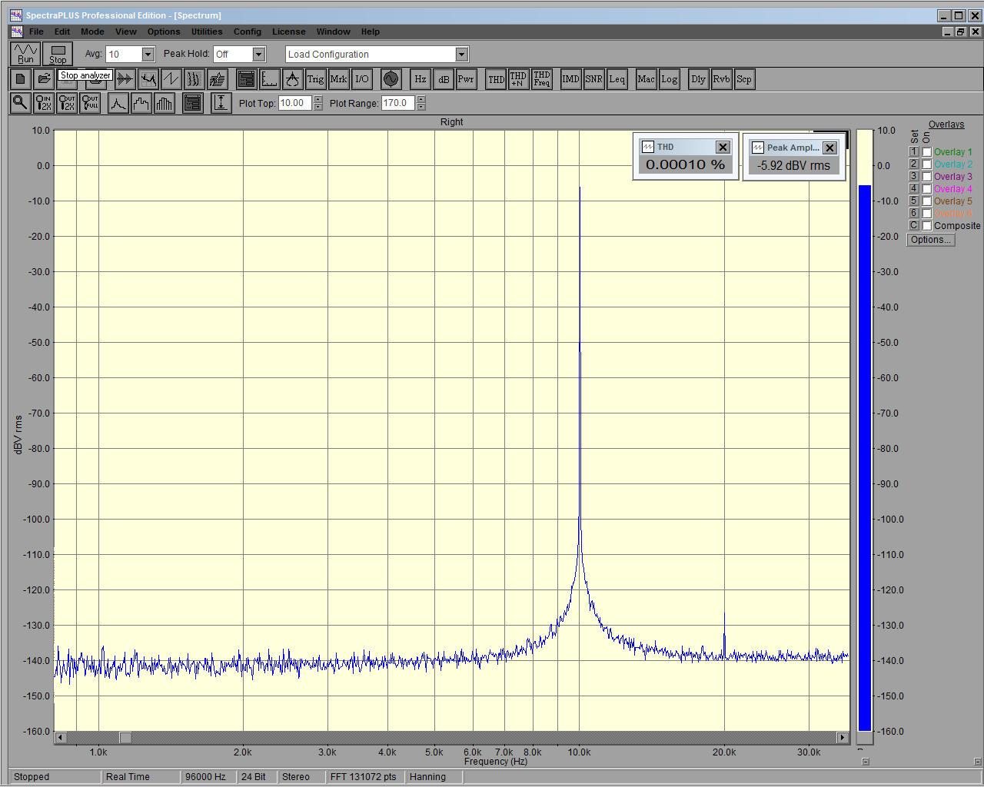This screenshot has width=984, height=787.
Task: Click the Zoom Out Full icon
Action: [90, 103]
